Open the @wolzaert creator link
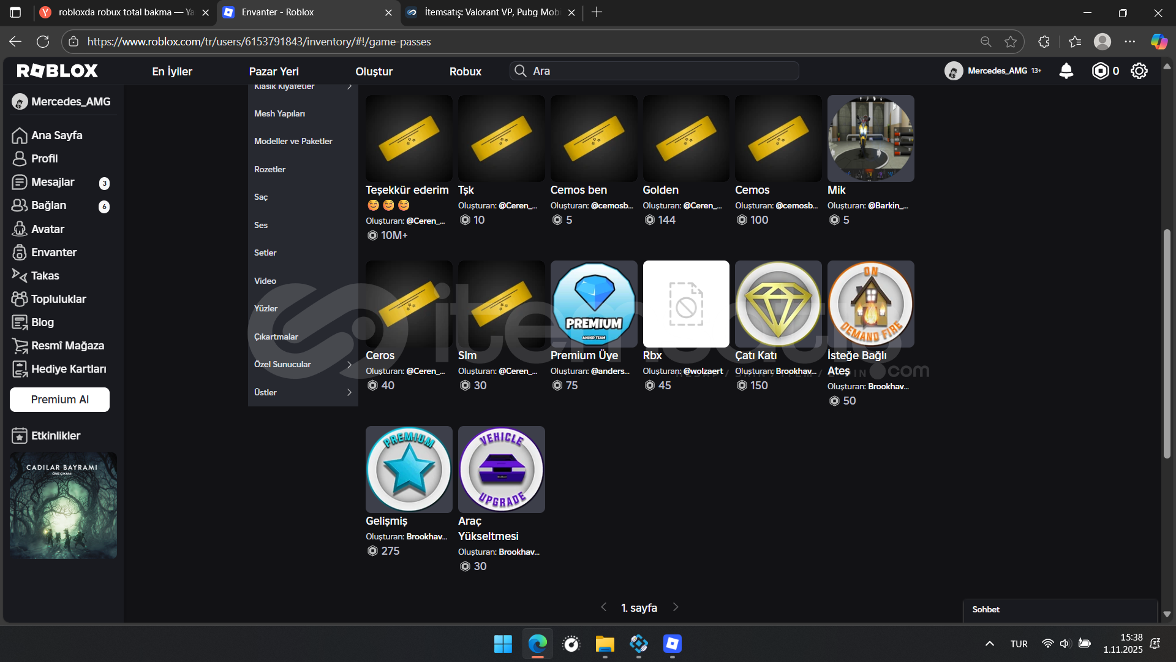Viewport: 1176px width, 662px height. [x=703, y=371]
